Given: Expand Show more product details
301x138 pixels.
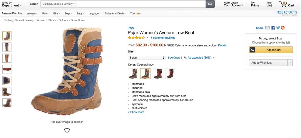Looking at the screenshot, I should click(x=137, y=112).
